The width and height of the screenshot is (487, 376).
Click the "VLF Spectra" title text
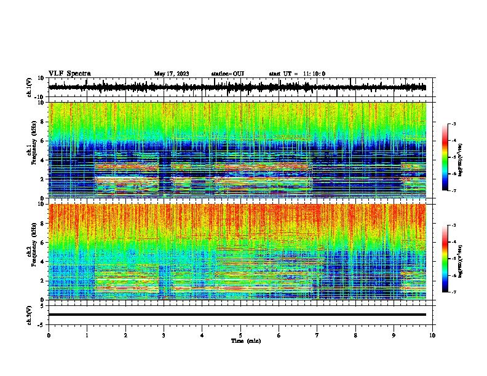point(69,74)
